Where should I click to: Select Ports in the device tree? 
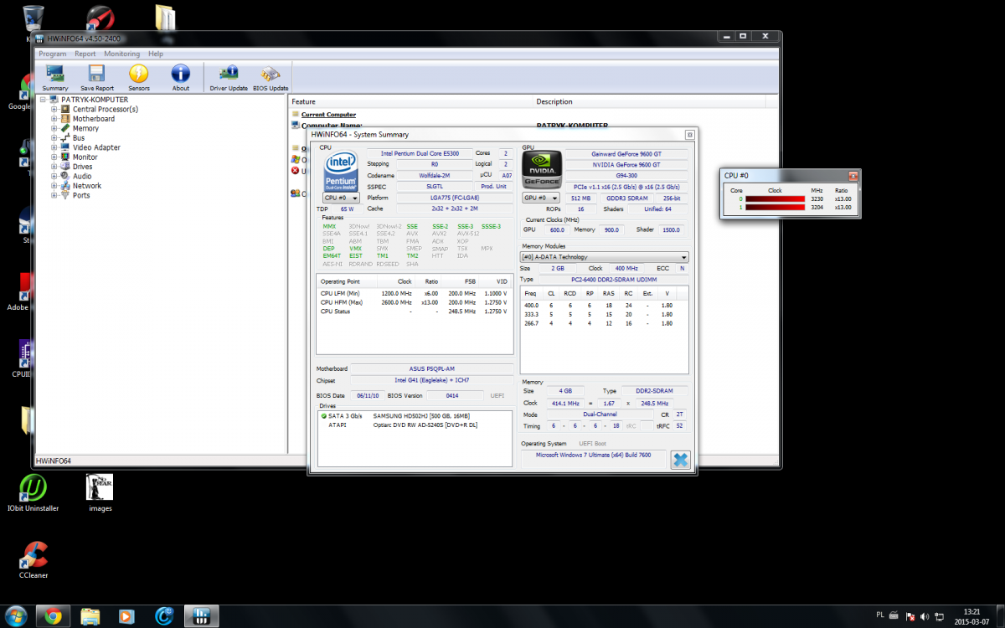pos(81,195)
